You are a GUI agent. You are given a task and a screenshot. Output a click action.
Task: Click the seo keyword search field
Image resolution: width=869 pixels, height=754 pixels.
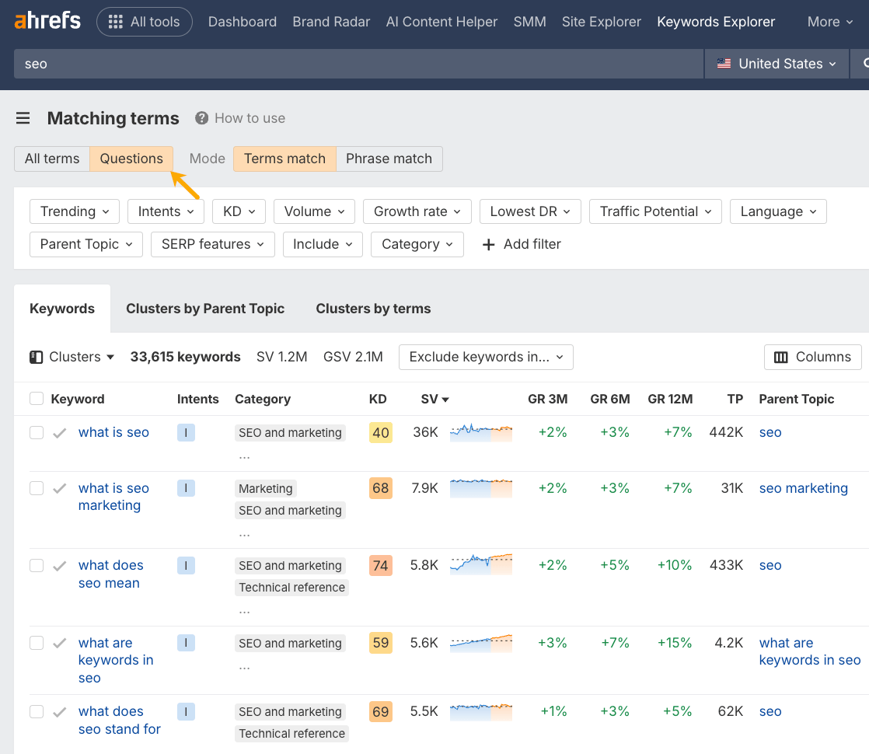[x=358, y=64]
